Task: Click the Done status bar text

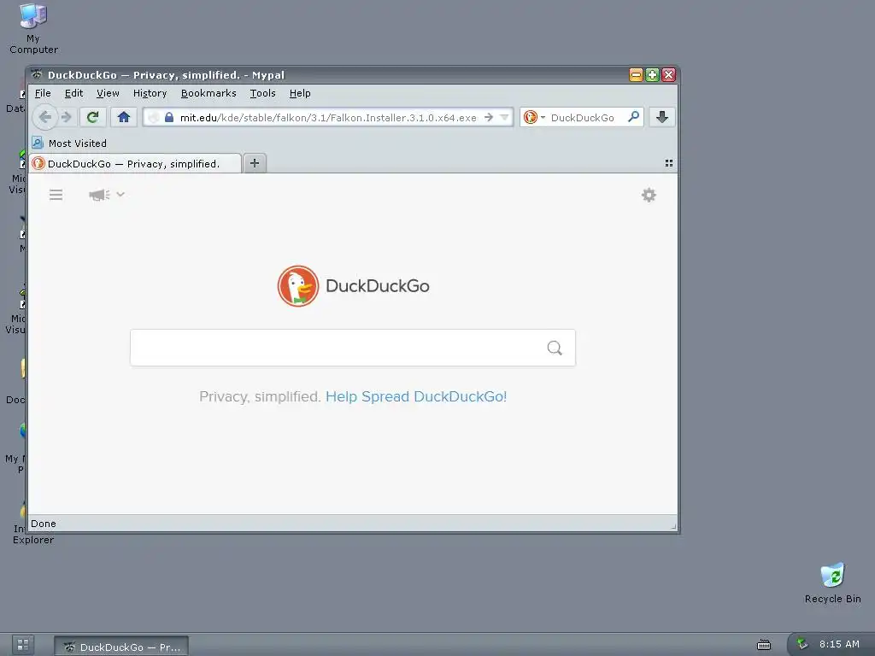Action: 44,524
